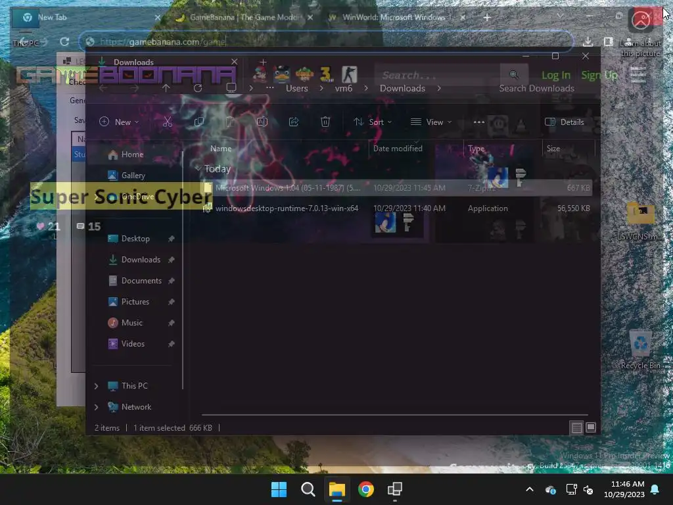Open the New dropdown in File Explorer
Viewport: 673px width, 505px height.
pos(119,122)
